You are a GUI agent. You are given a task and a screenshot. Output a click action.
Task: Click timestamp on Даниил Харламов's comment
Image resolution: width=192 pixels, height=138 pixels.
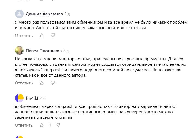click(67, 14)
